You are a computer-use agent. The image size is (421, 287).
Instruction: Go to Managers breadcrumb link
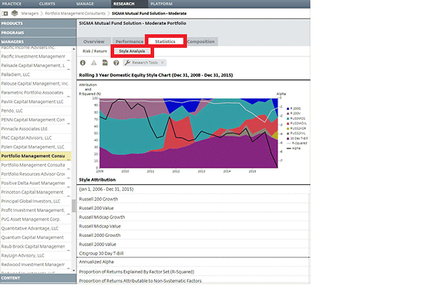click(30, 13)
